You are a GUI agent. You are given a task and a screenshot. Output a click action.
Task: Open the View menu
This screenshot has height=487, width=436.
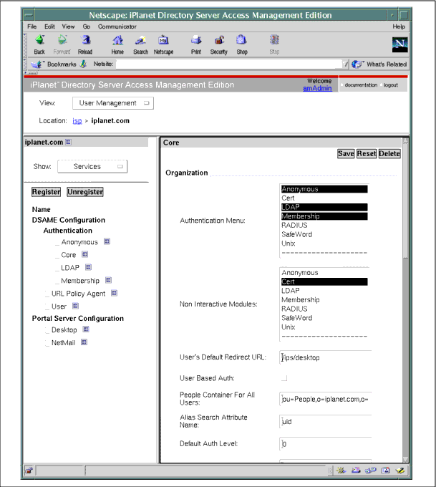pyautogui.click(x=68, y=26)
